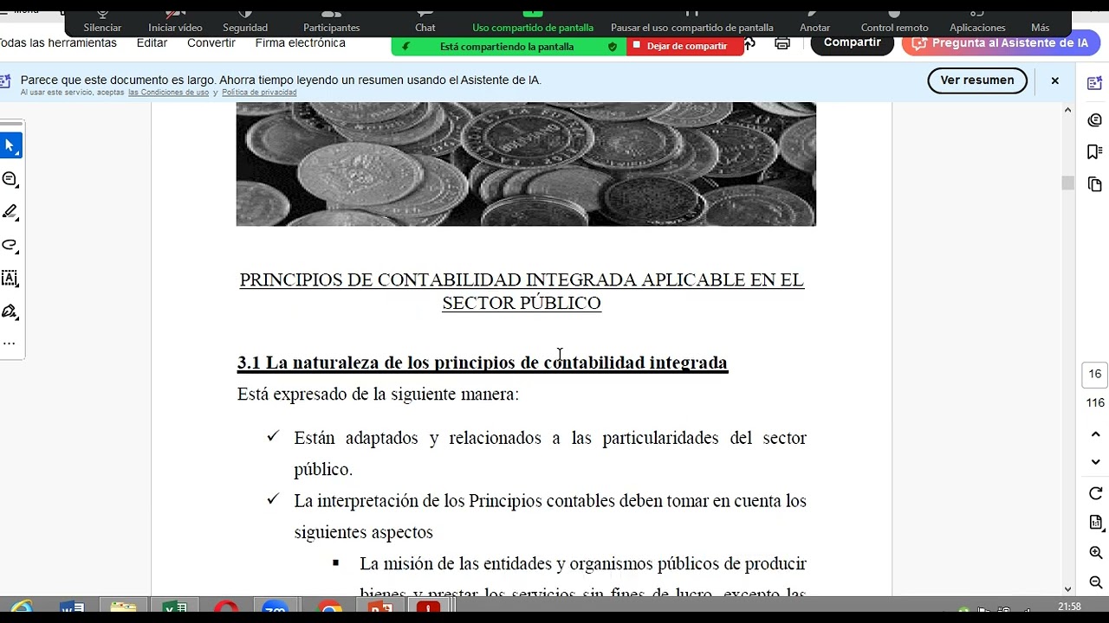Click the Compartir button
1109x623 pixels.
(x=852, y=43)
